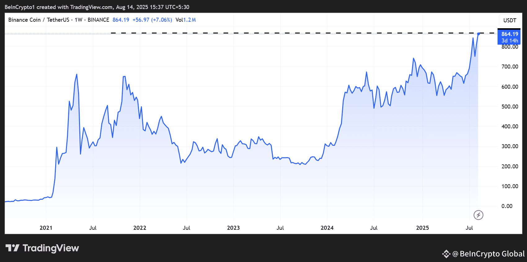
Task: Click the 300.00 price axis label
Action: (510, 146)
